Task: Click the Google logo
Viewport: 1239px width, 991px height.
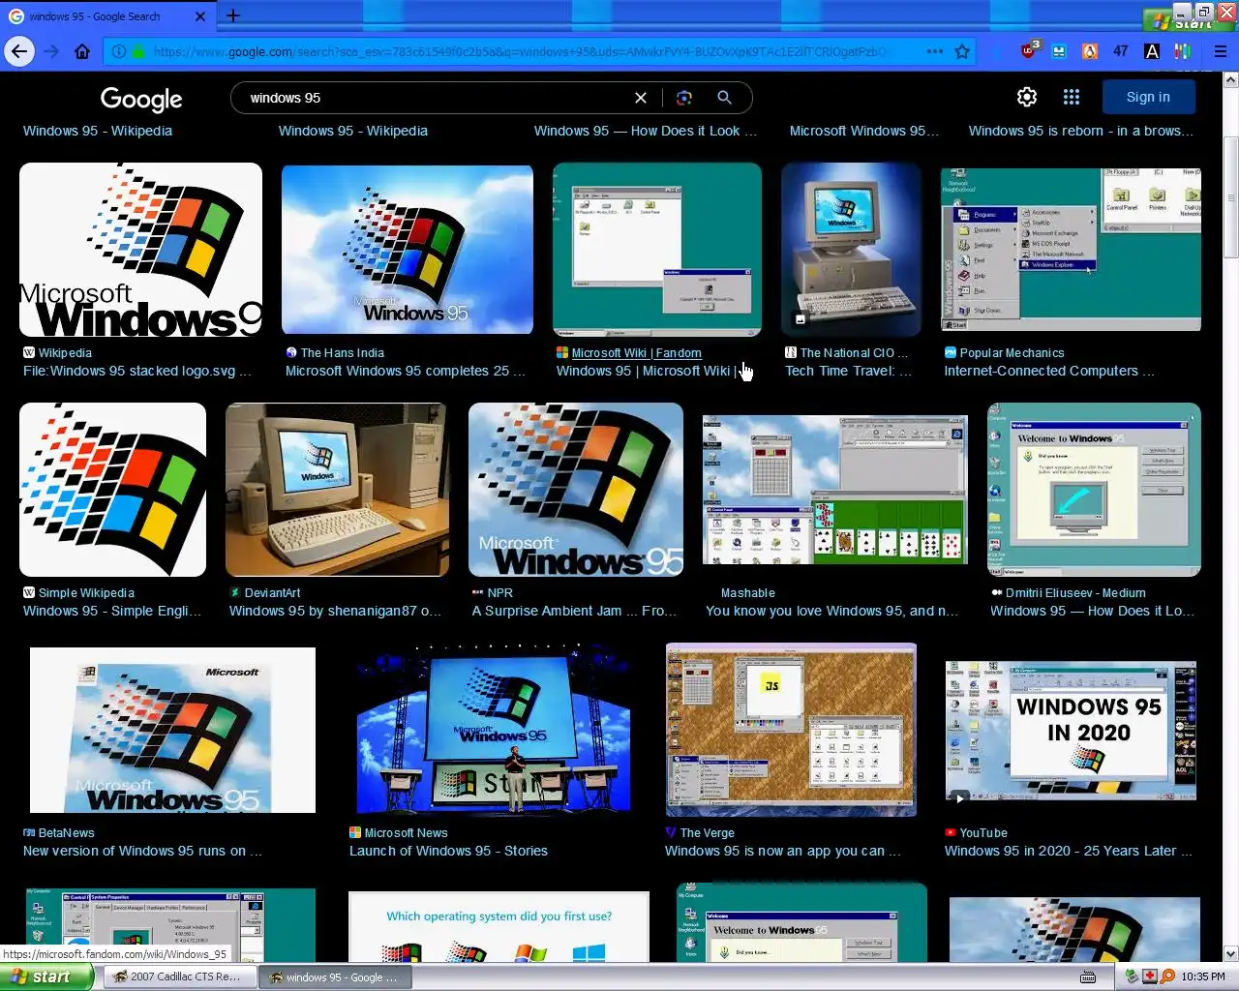Action: click(141, 99)
